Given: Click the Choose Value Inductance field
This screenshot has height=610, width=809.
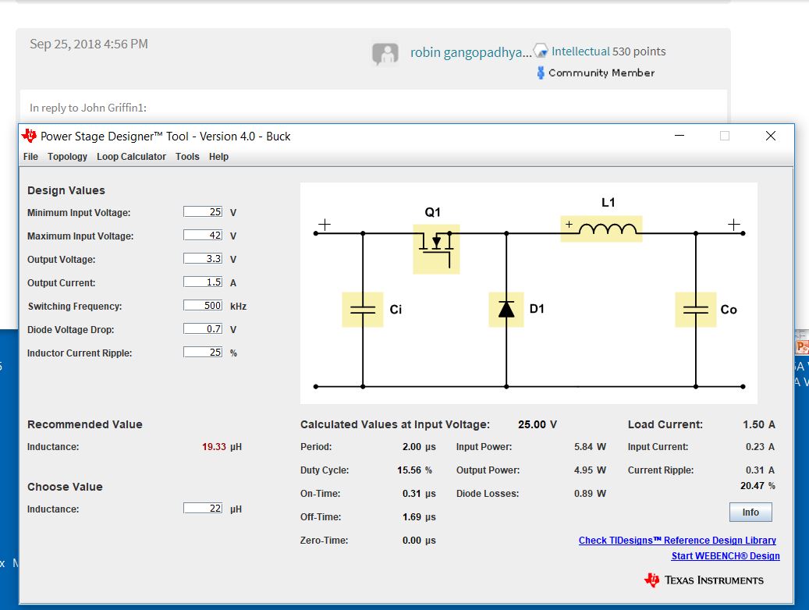Looking at the screenshot, I should click(203, 508).
